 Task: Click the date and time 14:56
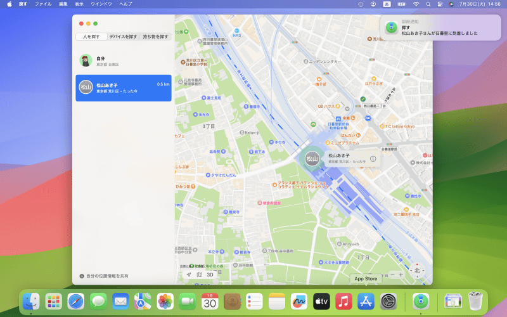point(480,4)
